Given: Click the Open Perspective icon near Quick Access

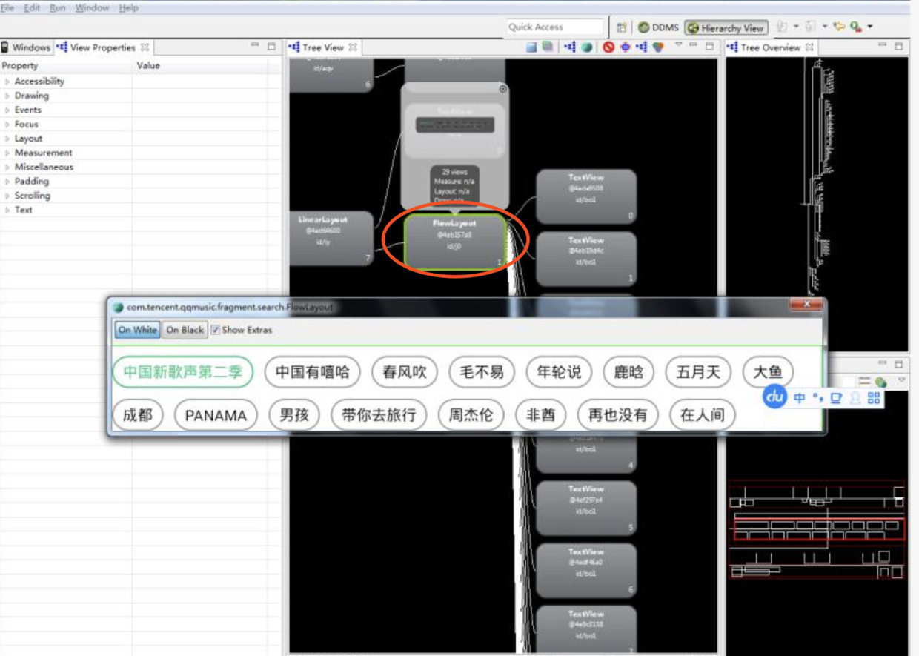Looking at the screenshot, I should [x=621, y=27].
